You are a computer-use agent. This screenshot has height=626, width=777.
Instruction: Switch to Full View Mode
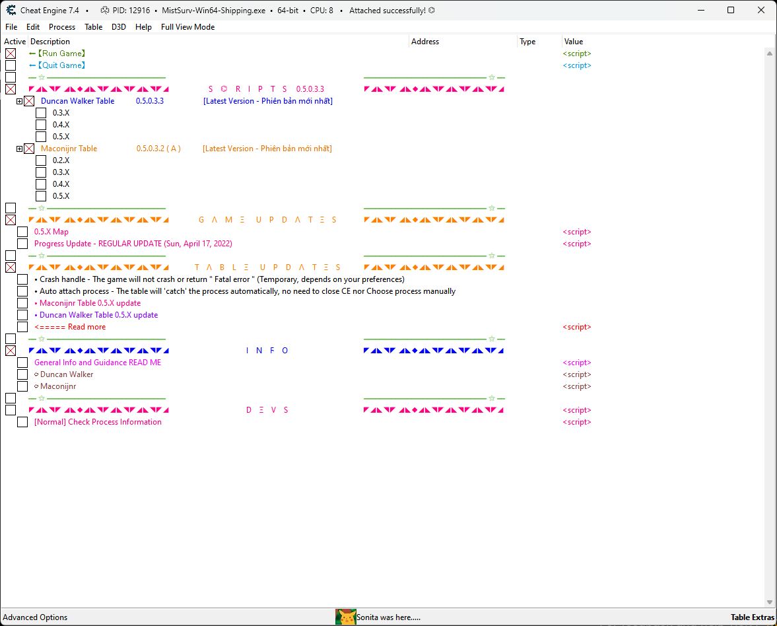pyautogui.click(x=187, y=27)
